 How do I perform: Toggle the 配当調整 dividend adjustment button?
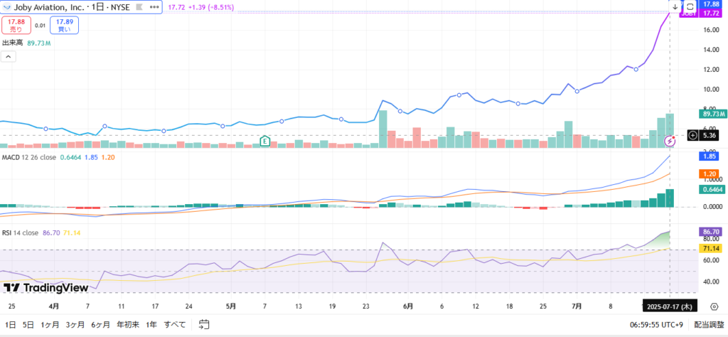click(x=710, y=324)
